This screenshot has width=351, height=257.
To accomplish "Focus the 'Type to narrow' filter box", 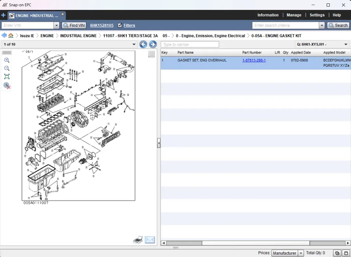I will point(190,44).
